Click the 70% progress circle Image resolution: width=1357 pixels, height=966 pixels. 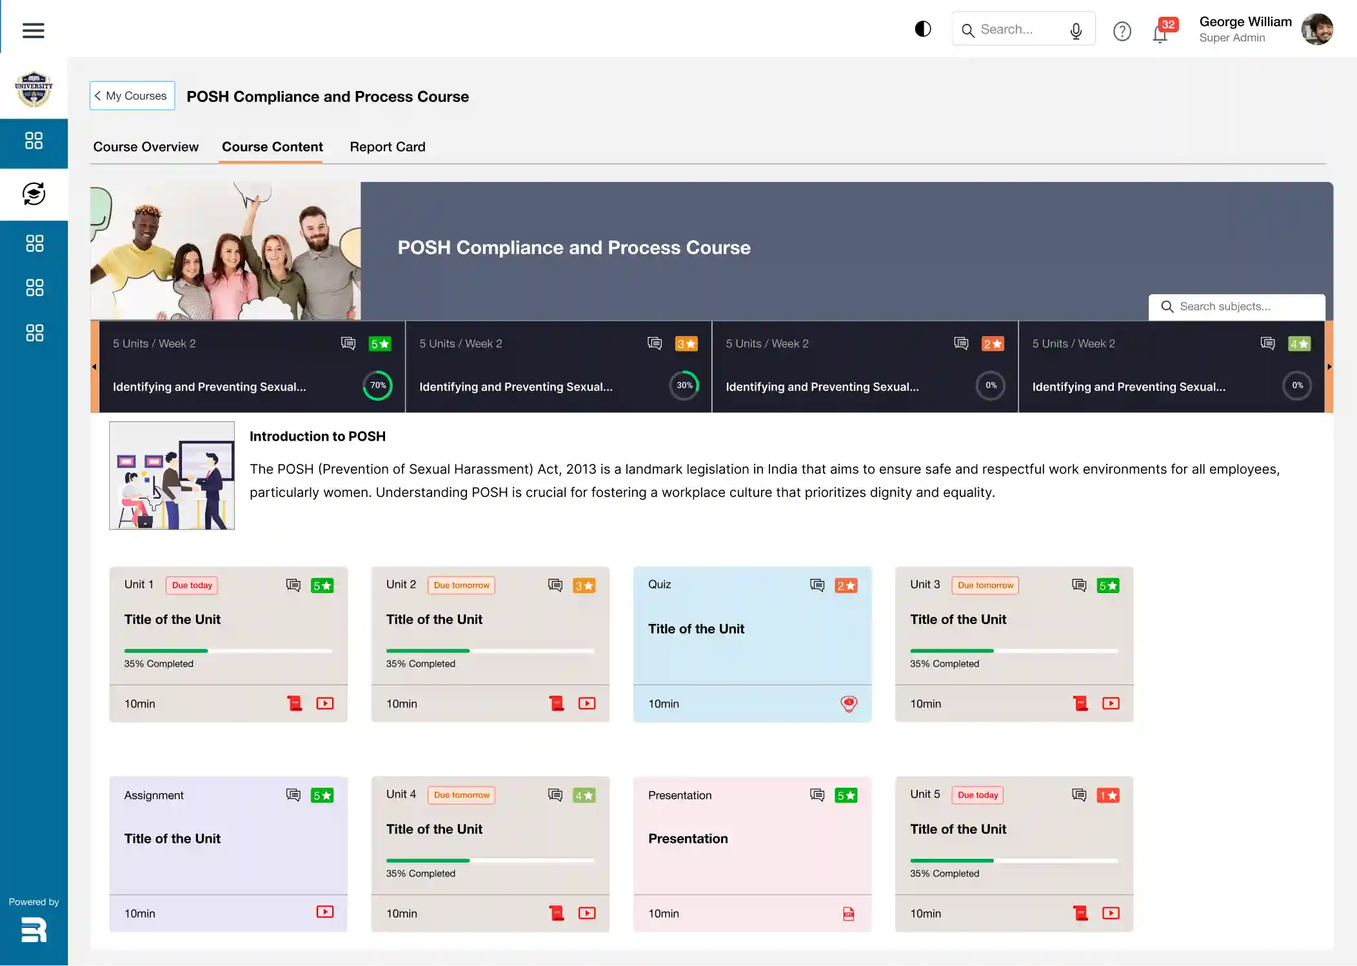click(x=378, y=385)
